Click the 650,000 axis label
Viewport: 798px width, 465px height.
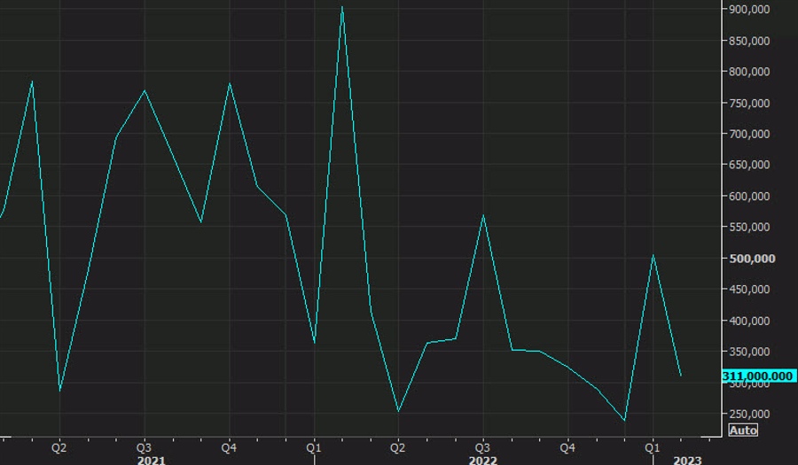749,165
